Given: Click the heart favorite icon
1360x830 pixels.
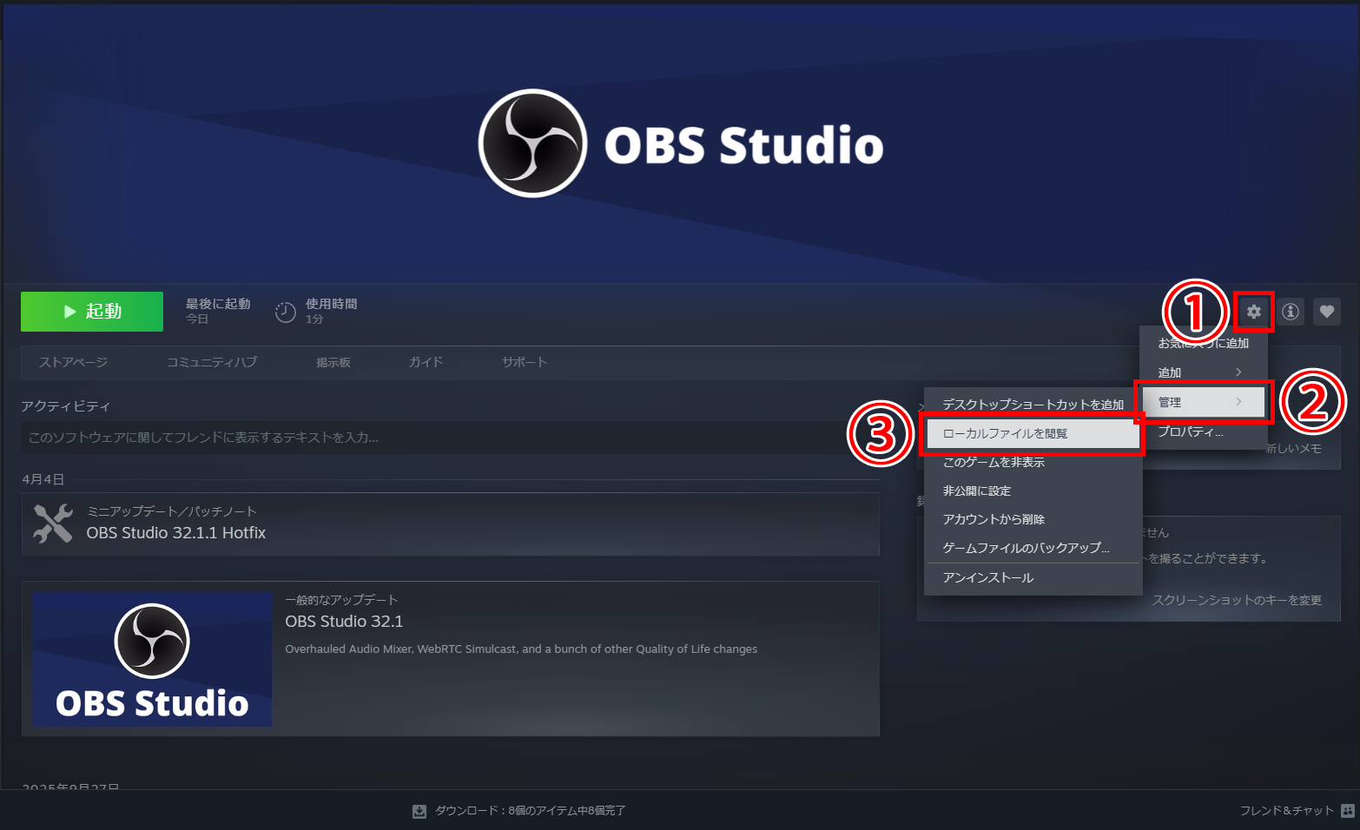Looking at the screenshot, I should pos(1327,312).
